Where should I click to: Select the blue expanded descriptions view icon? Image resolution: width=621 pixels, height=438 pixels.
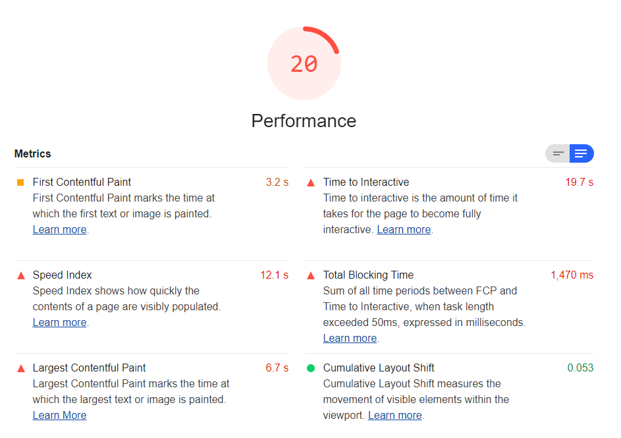581,153
